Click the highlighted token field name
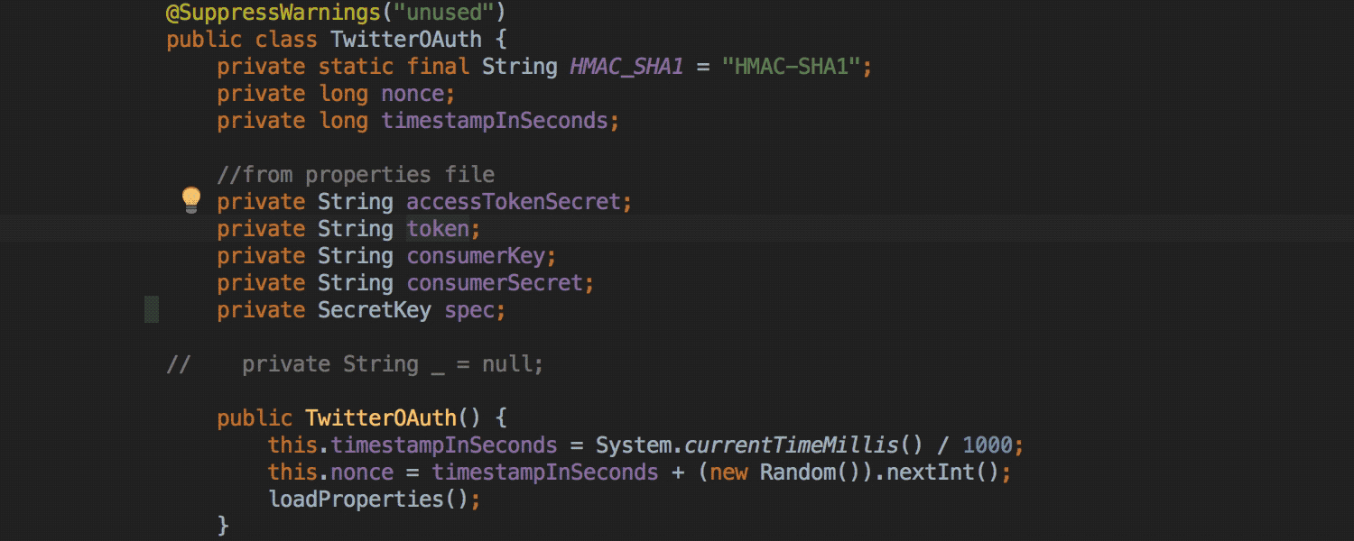The image size is (1354, 541). coord(438,229)
